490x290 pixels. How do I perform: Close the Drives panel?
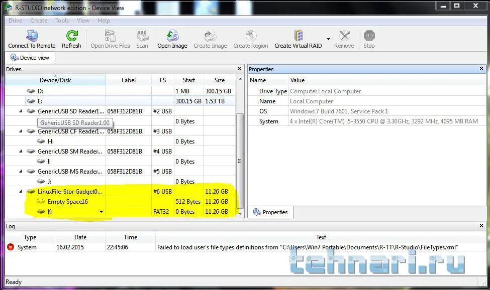(239, 69)
